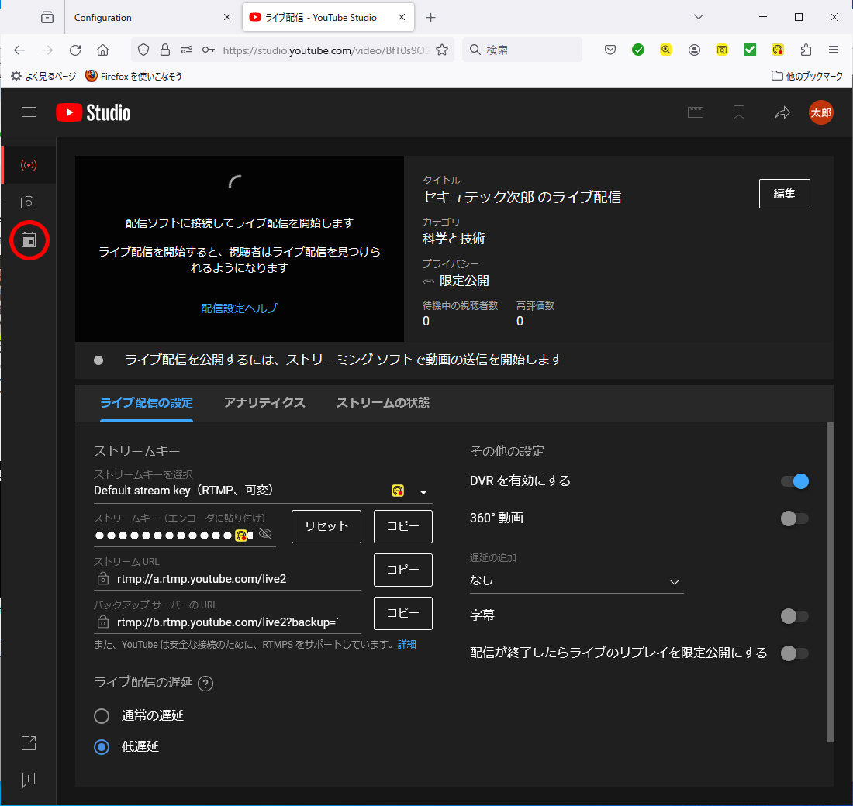This screenshot has width=853, height=806.
Task: Open the 太郎 account avatar menu
Action: [x=821, y=112]
